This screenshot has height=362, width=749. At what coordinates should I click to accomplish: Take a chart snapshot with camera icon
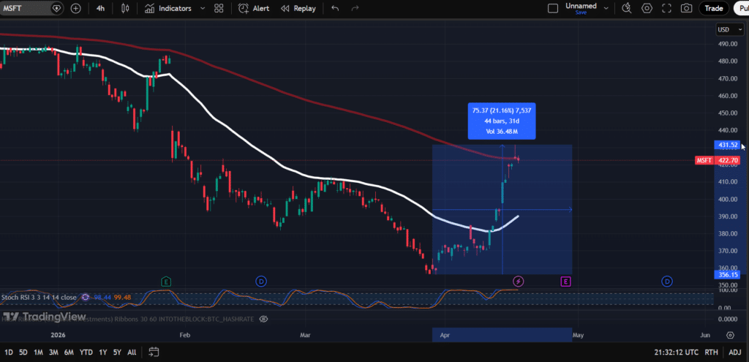pos(686,9)
